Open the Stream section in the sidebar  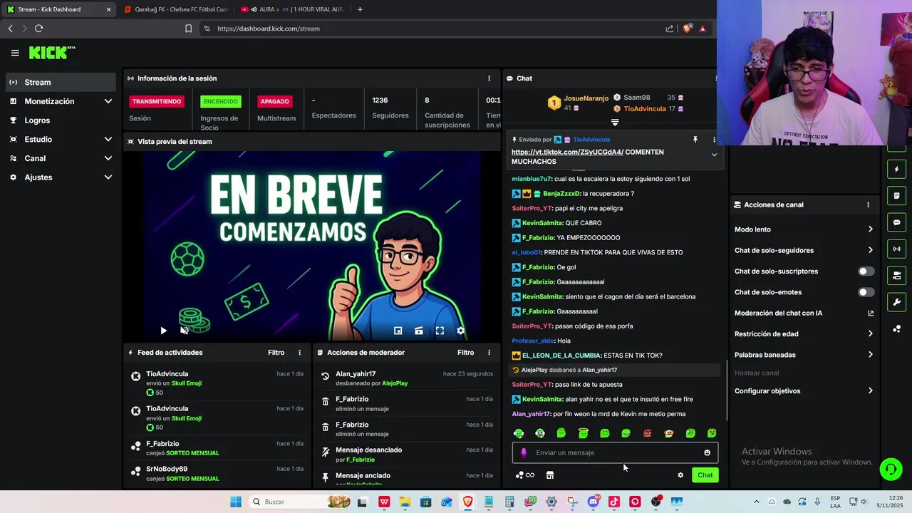(x=61, y=82)
